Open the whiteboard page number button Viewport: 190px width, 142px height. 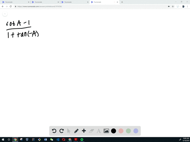pyautogui.click(x=5, y=14)
